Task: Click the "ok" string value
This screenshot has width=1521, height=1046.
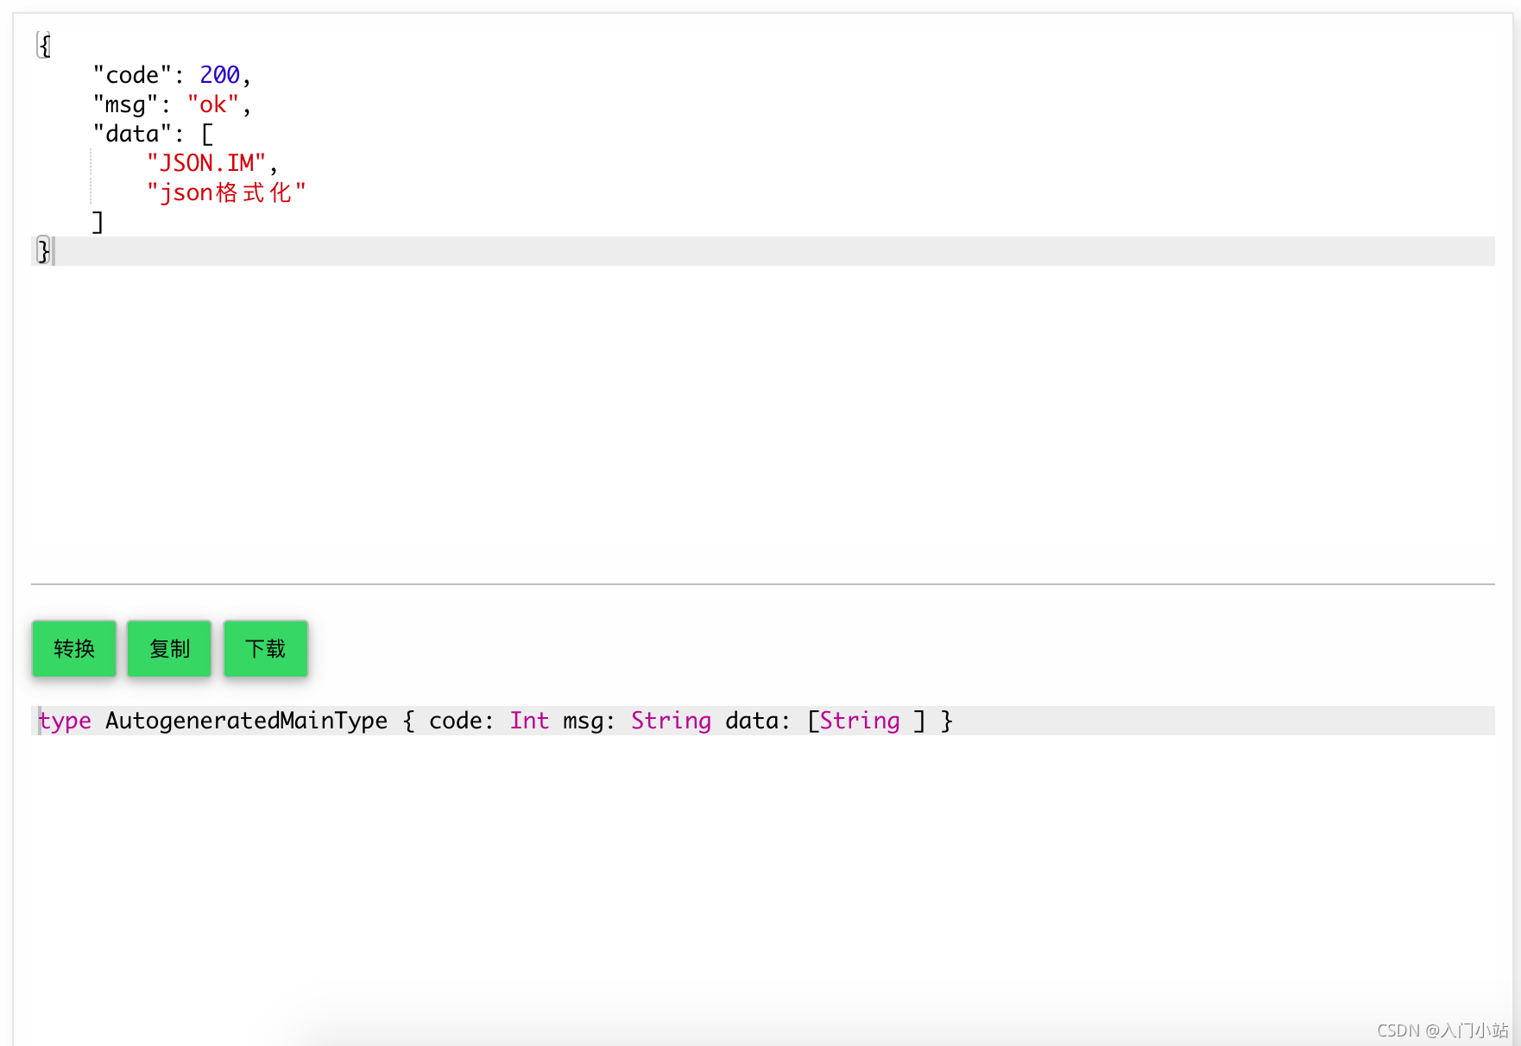Action: click(x=213, y=104)
